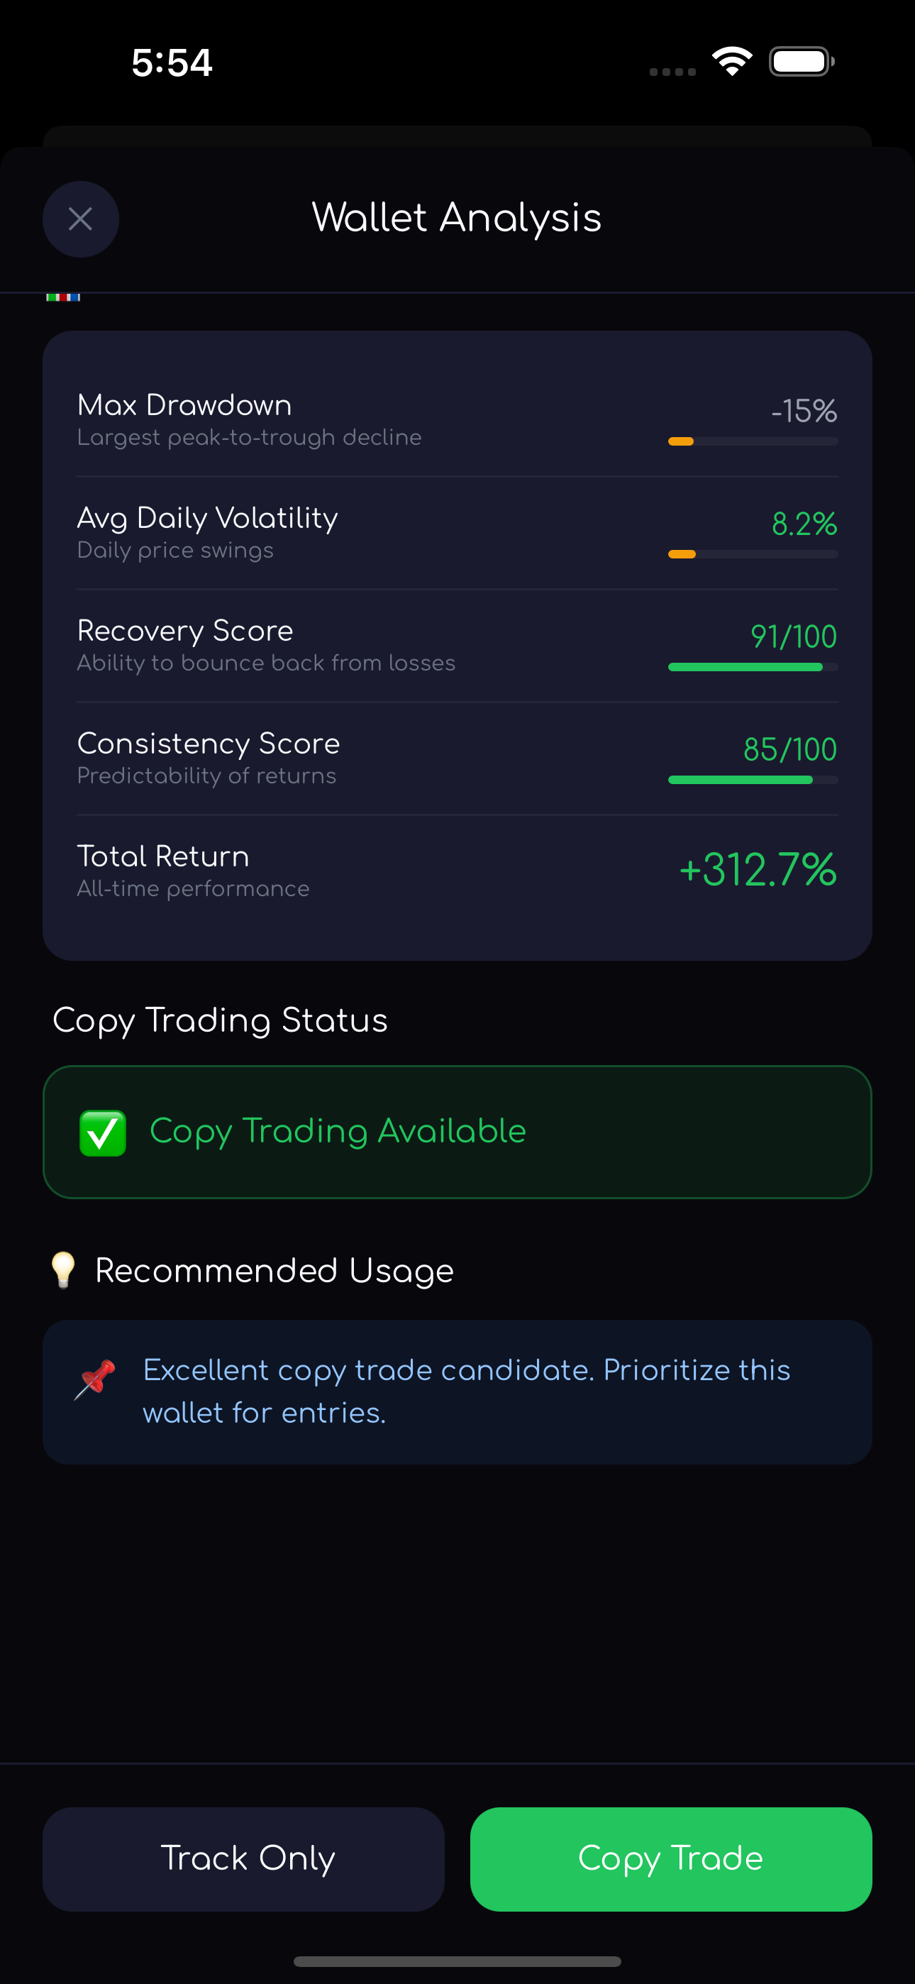
Task: Tap the Wi-Fi status icon
Action: [x=731, y=62]
